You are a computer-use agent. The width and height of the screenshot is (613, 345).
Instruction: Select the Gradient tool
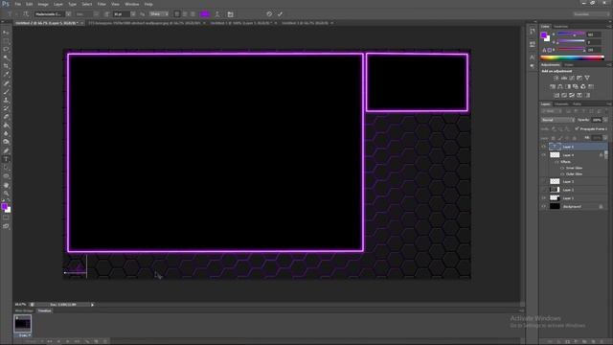pos(6,126)
